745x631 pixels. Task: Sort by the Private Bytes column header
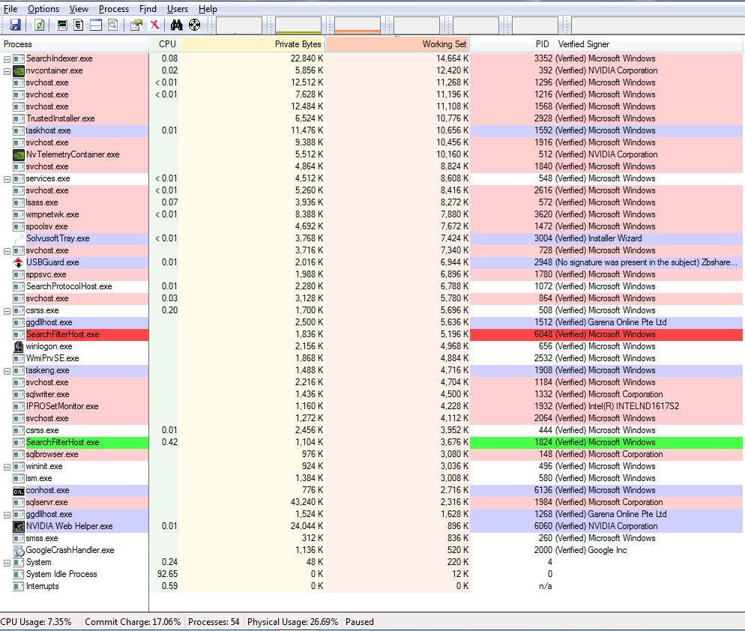253,44
